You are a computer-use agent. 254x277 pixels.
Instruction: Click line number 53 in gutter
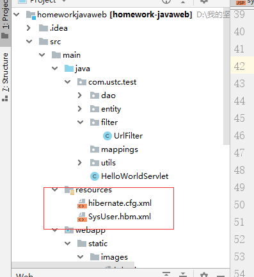pyautogui.click(x=239, y=256)
